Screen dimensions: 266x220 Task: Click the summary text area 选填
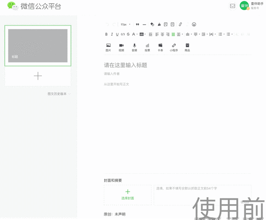(x=203, y=195)
